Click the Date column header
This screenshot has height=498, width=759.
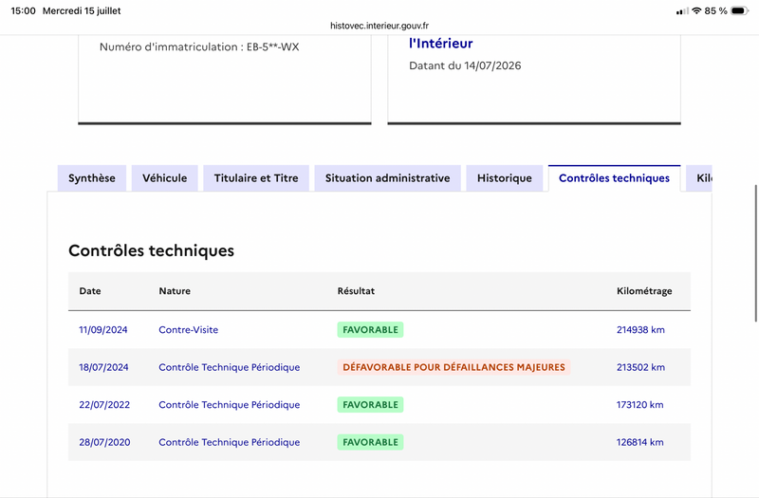click(x=90, y=291)
